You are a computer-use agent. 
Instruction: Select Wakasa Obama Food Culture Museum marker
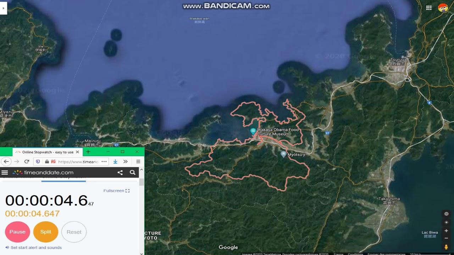(x=253, y=131)
